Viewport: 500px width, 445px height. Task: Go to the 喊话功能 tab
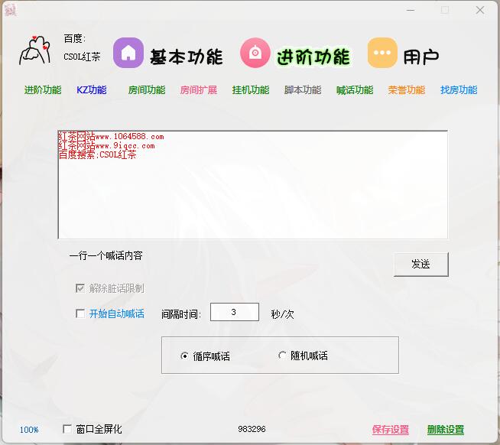click(x=355, y=90)
